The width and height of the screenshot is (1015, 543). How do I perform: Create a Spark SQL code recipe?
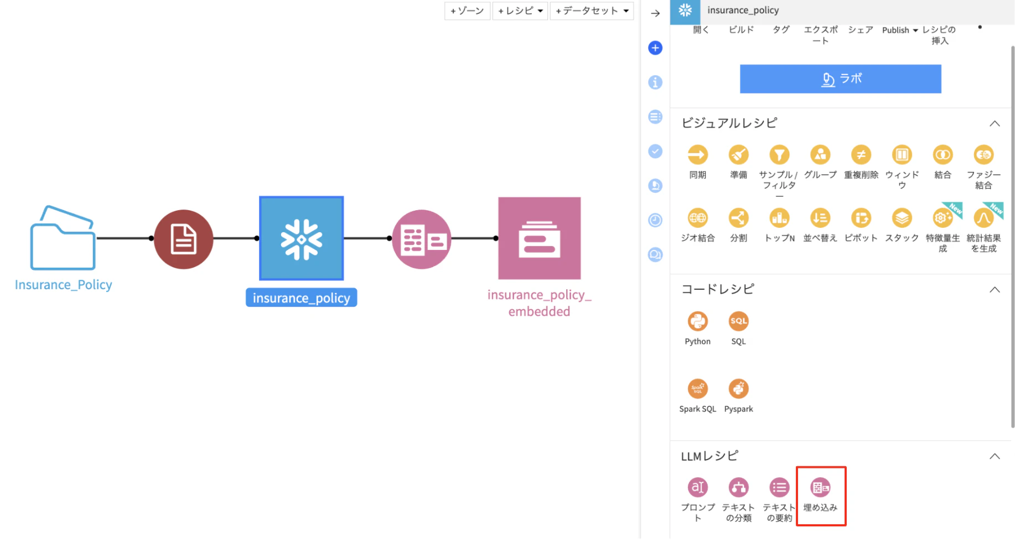(x=697, y=389)
